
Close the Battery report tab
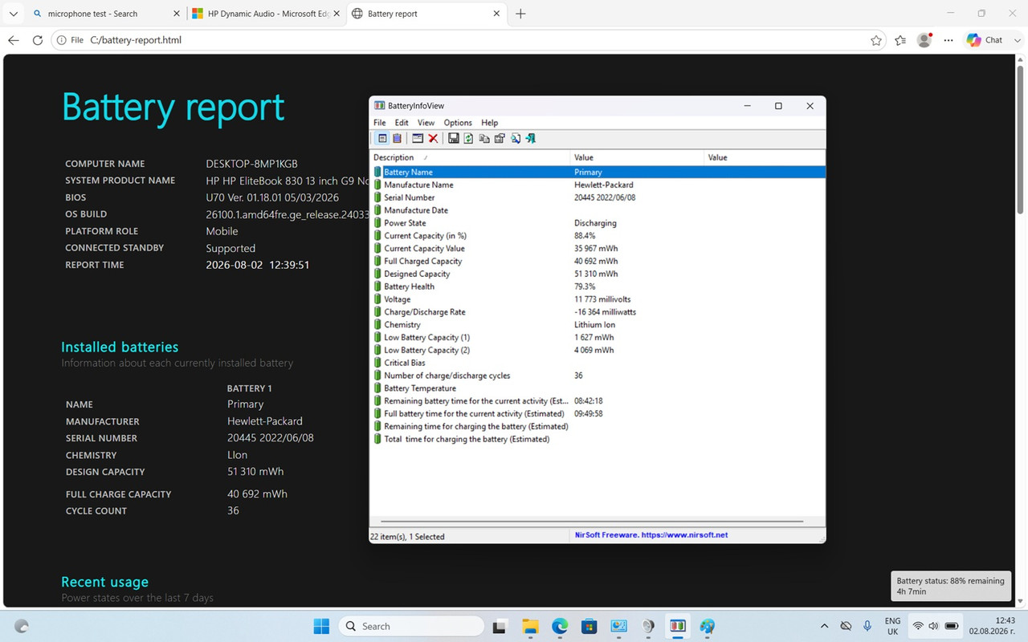point(496,14)
